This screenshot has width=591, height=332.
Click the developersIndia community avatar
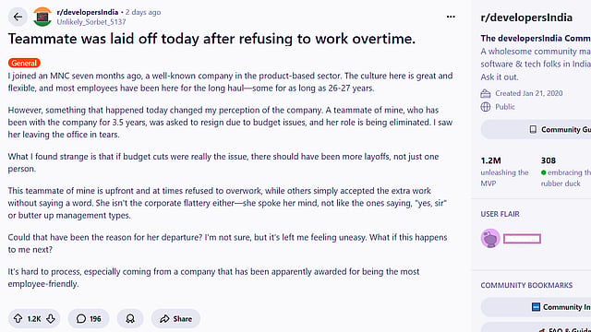[x=42, y=17]
